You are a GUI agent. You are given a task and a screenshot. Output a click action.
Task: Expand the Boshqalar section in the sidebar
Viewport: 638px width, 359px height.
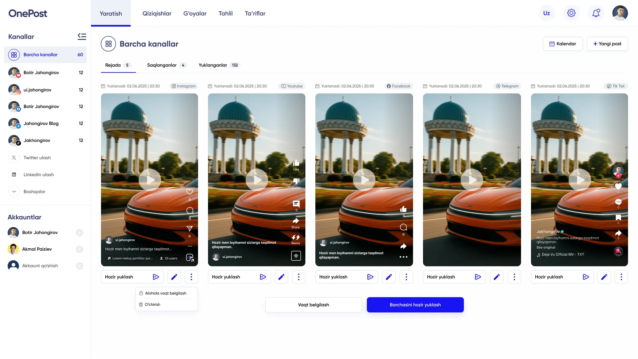click(14, 191)
